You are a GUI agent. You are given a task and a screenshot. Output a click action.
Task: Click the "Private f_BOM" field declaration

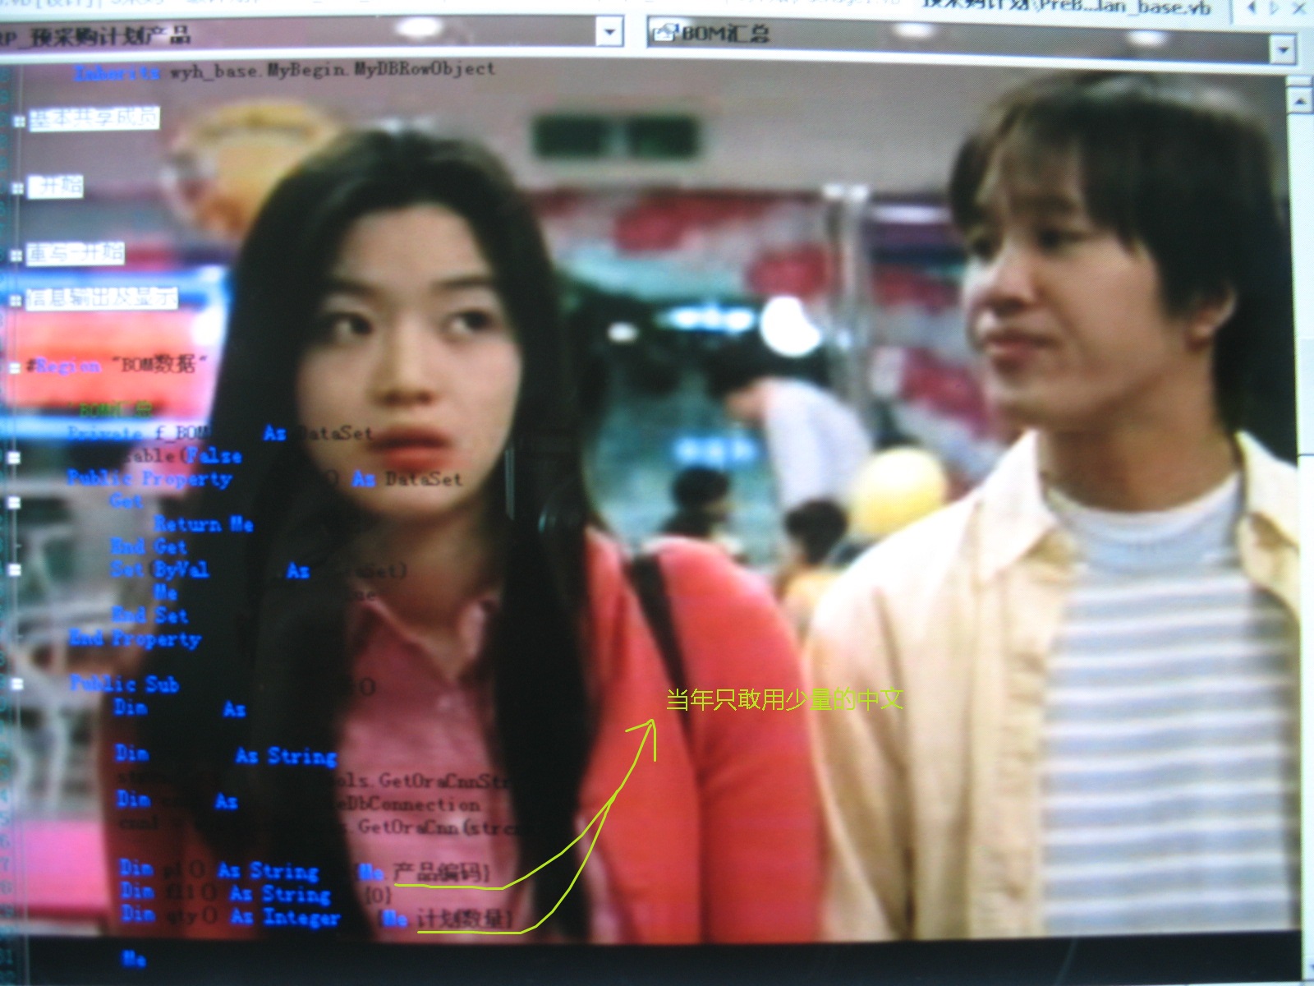point(140,432)
